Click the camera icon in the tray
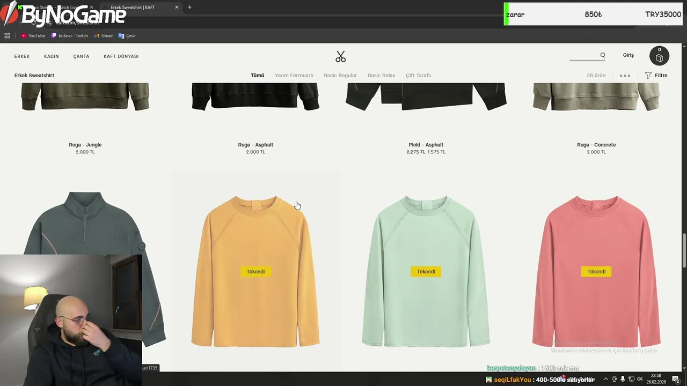Screen dimensions: 687x386 click(615, 379)
